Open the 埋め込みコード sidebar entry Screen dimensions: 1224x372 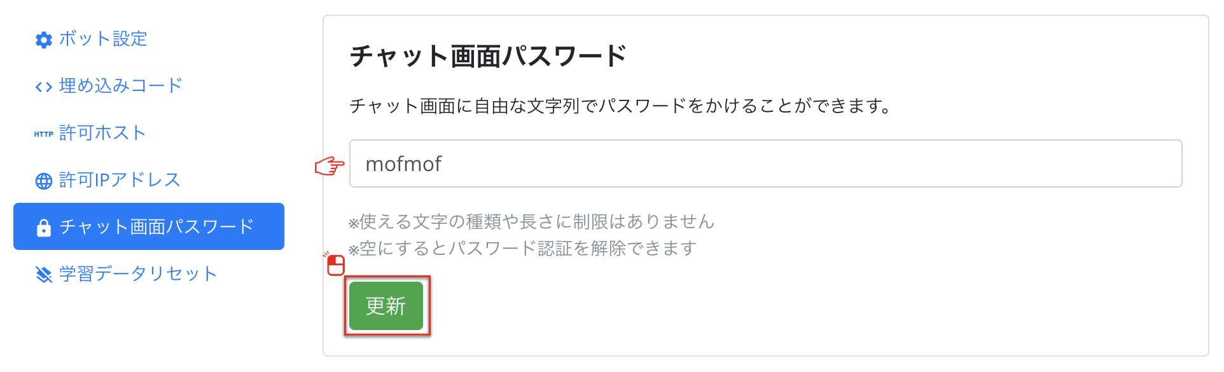click(118, 86)
